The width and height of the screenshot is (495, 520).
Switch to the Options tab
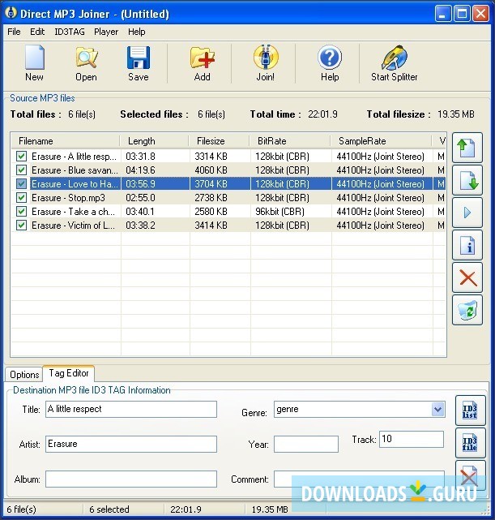tap(24, 375)
